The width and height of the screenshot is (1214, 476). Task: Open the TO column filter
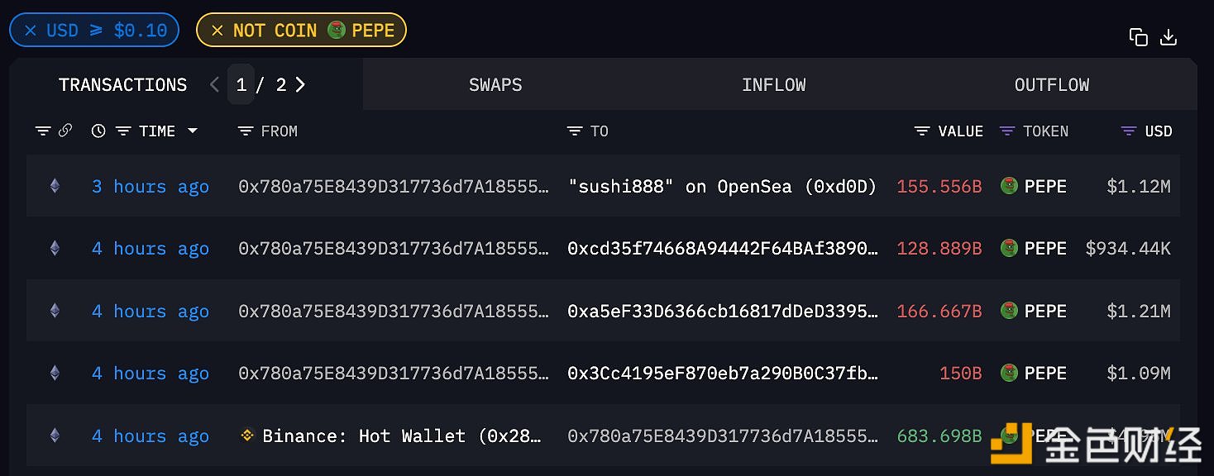[x=575, y=131]
